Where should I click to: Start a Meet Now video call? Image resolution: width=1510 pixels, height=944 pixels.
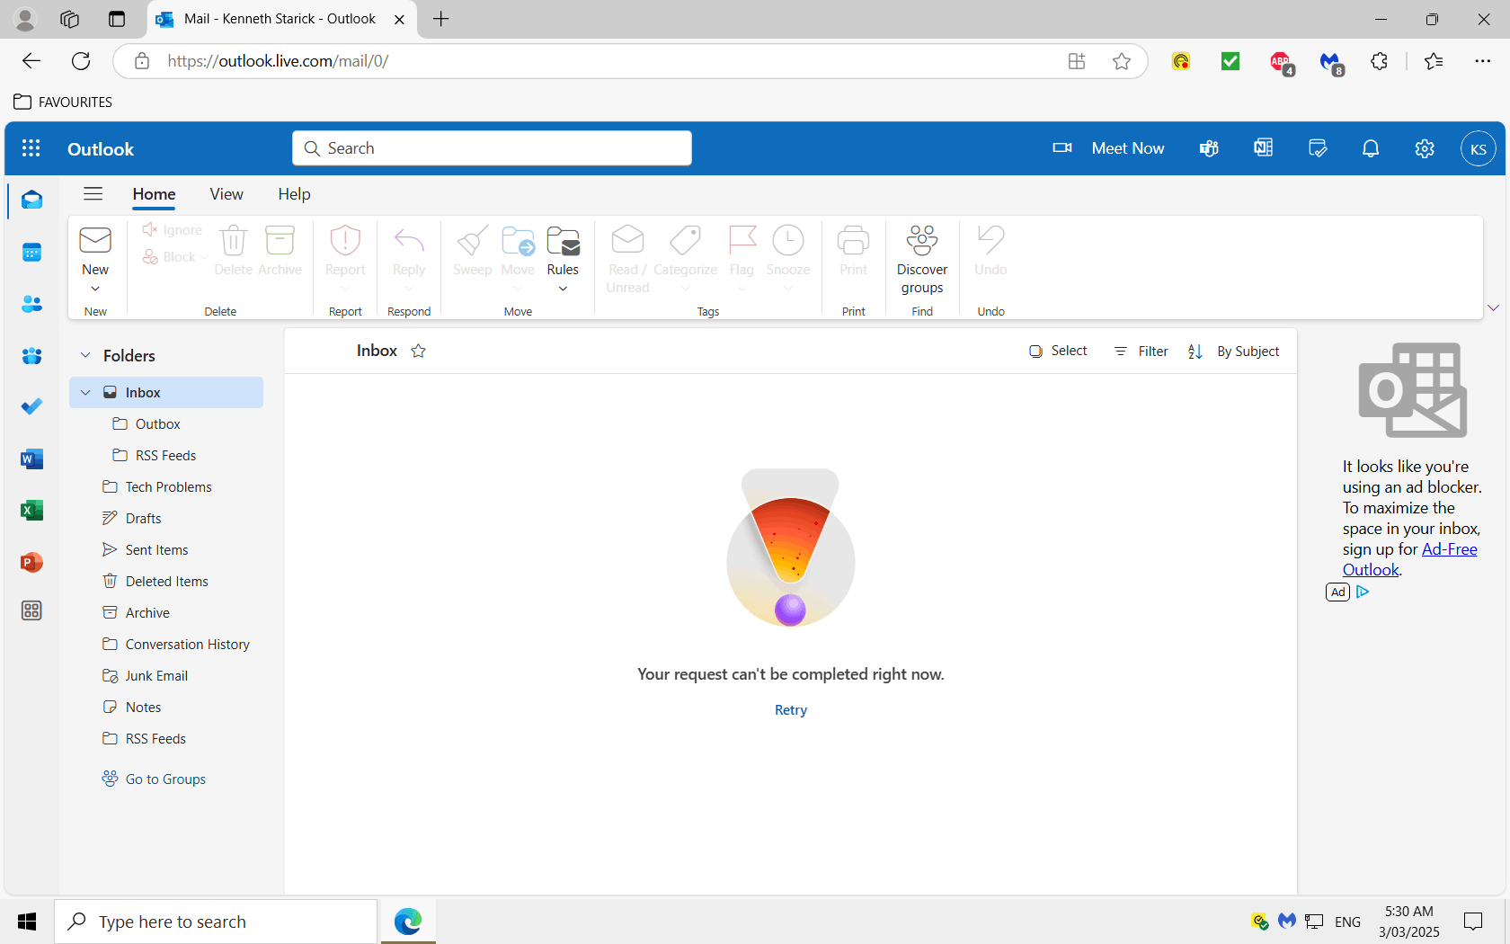pos(1108,148)
